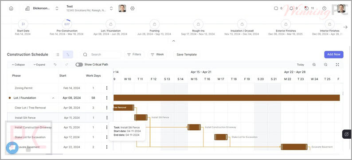Advance phases with the right arrow
The image size is (352, 160).
[345, 27]
